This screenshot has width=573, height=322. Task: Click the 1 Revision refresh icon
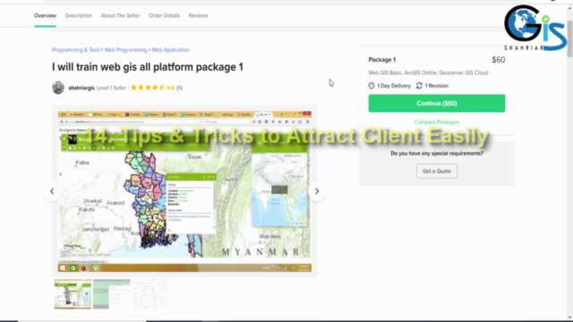click(419, 86)
